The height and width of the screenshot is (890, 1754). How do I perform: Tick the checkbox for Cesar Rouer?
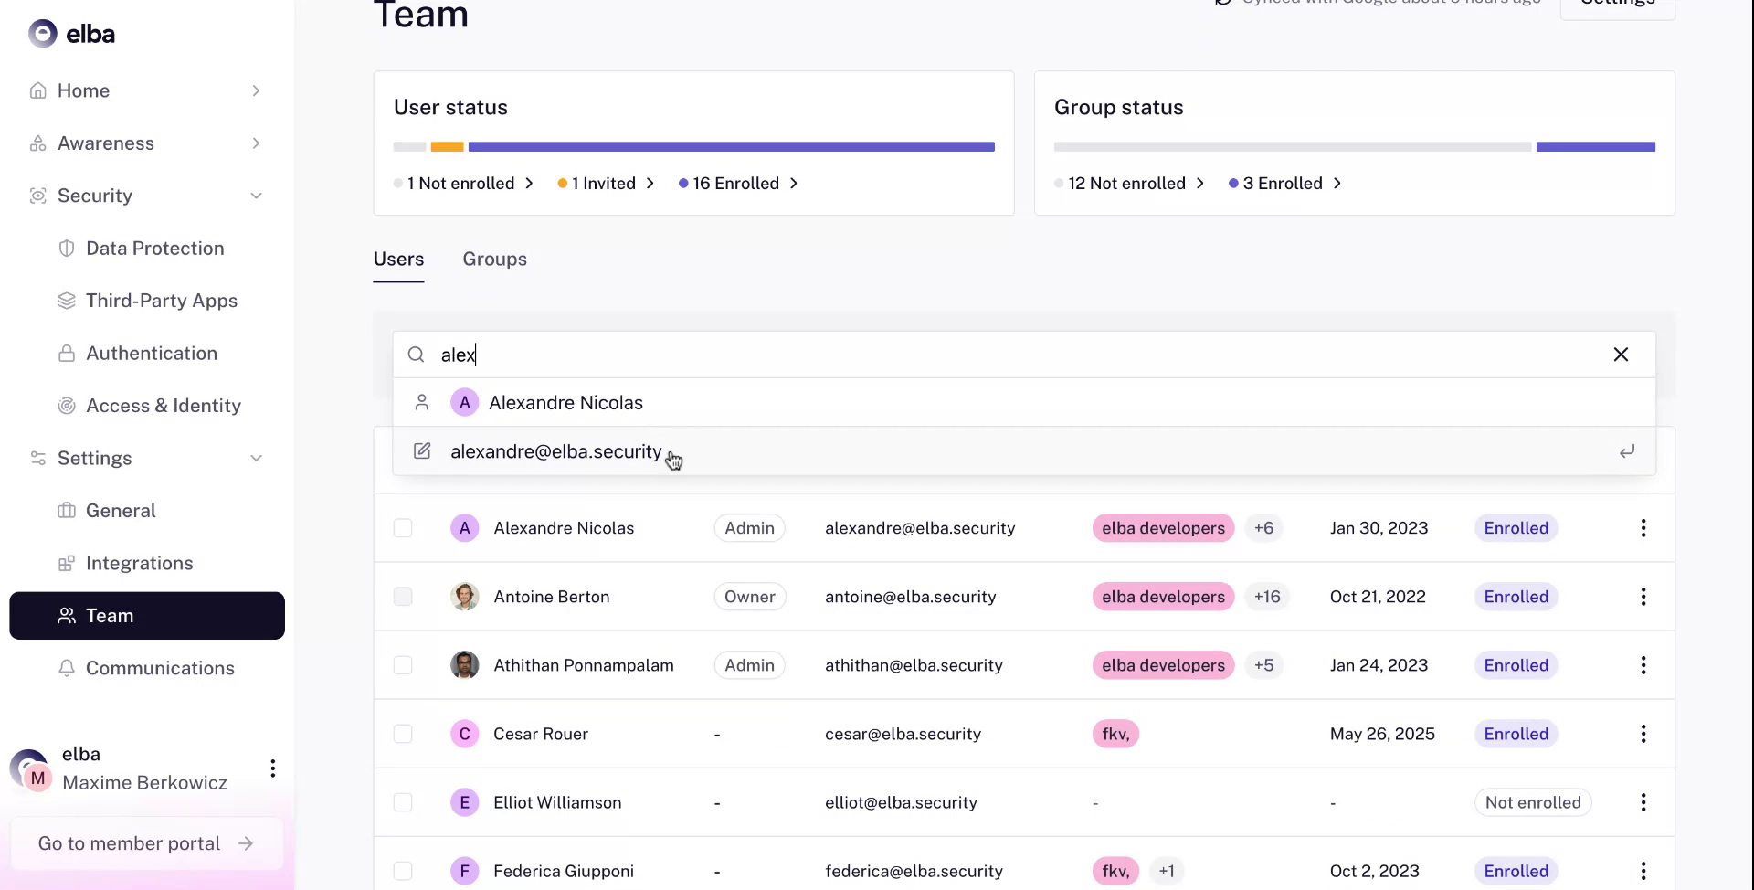pyautogui.click(x=403, y=734)
